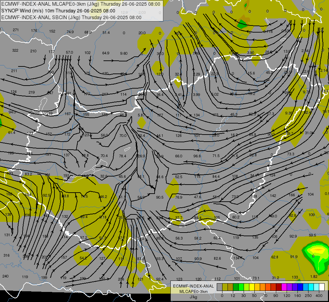Click the map value 62.4
Screen dimensions: 329x302
click(x=217, y=238)
